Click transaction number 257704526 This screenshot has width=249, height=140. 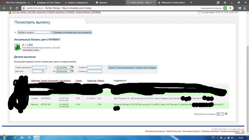click(x=46, y=98)
